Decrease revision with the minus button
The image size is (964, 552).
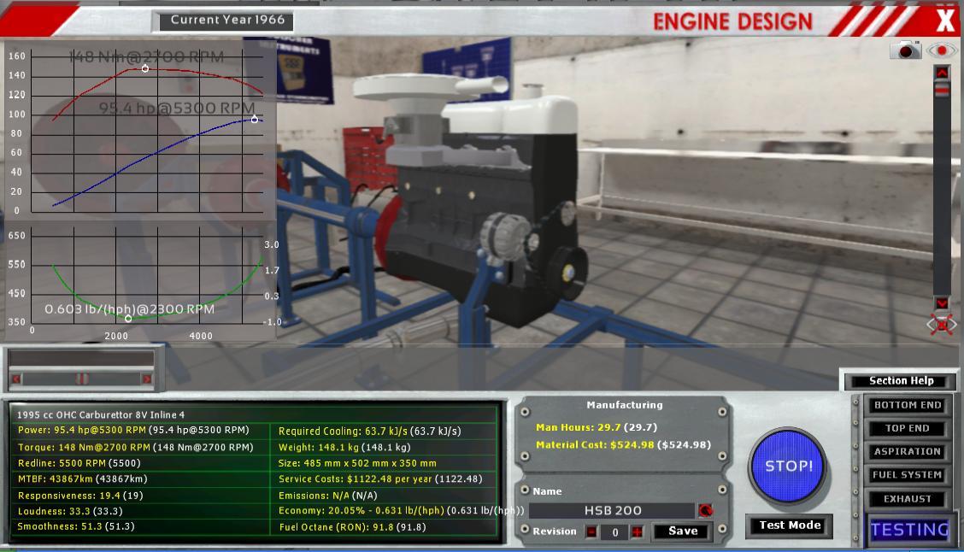591,531
